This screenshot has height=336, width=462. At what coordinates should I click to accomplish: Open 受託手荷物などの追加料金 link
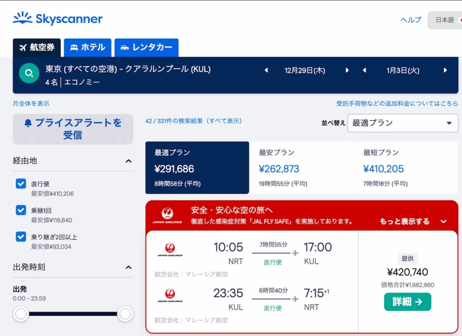tap(397, 104)
